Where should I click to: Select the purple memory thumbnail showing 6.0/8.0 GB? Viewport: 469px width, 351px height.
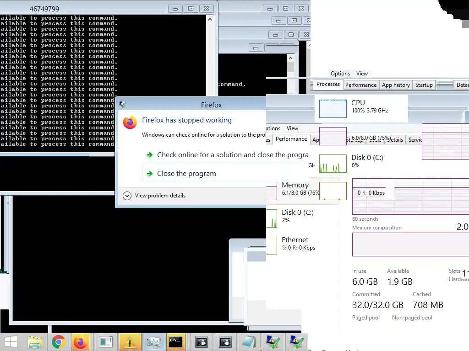coord(333,136)
